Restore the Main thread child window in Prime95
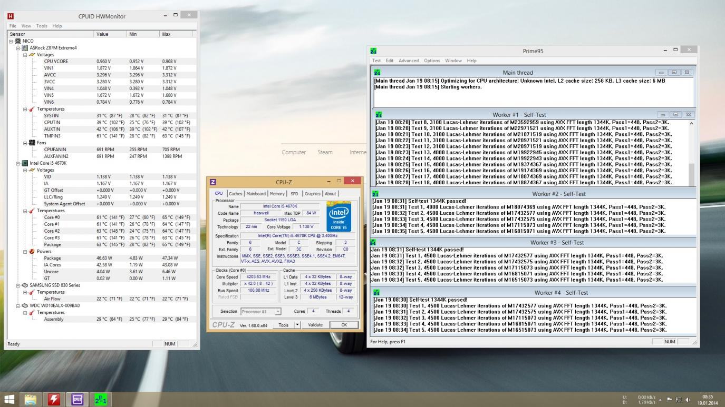The image size is (725, 407). [x=674, y=72]
